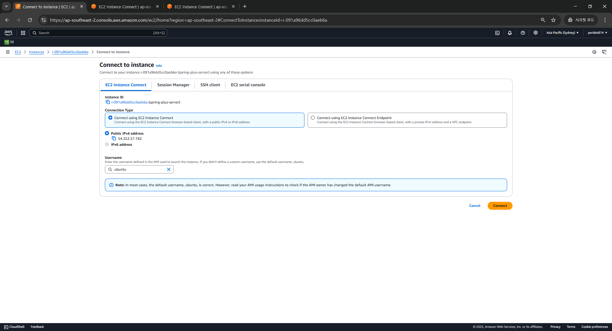Bookmark this page with the star icon
Viewport: 612px width, 331px height.
(x=553, y=20)
